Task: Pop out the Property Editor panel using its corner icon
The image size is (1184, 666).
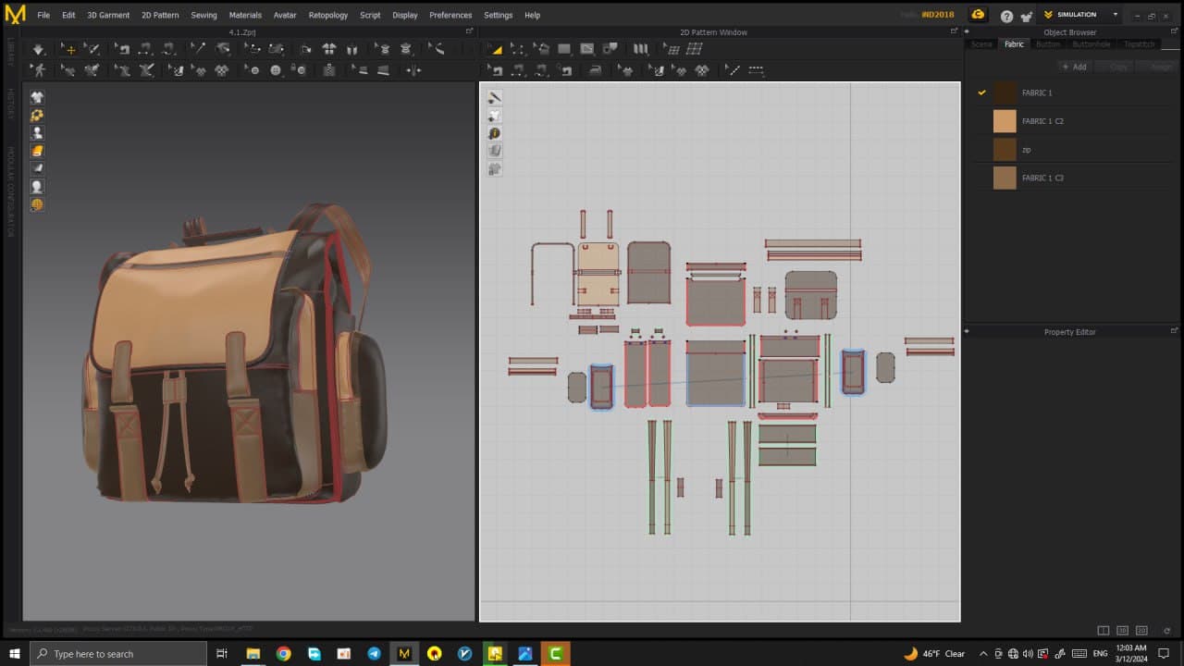Action: click(1174, 331)
